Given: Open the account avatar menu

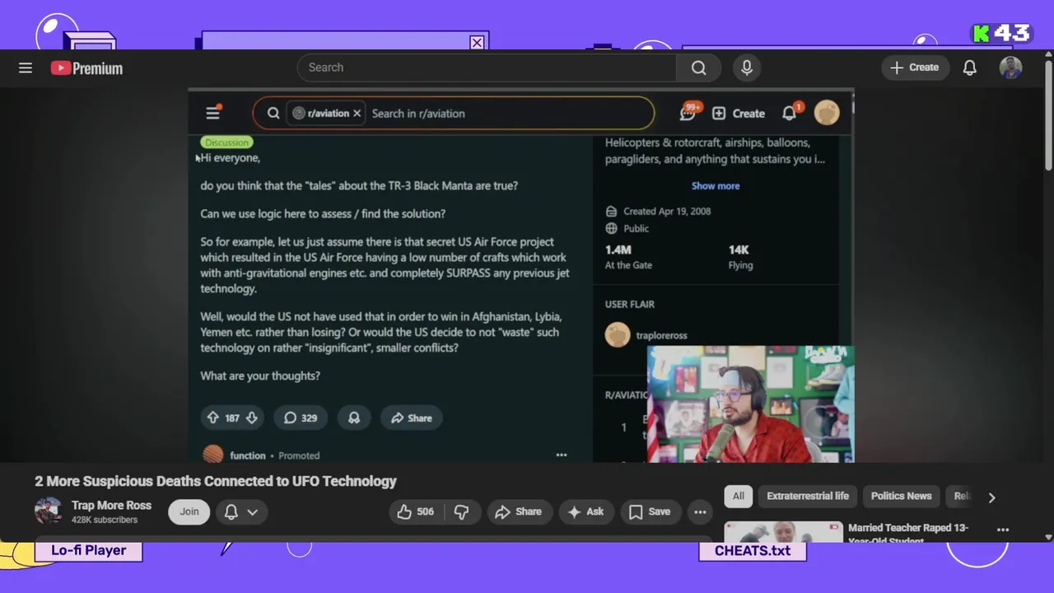Looking at the screenshot, I should point(1010,68).
